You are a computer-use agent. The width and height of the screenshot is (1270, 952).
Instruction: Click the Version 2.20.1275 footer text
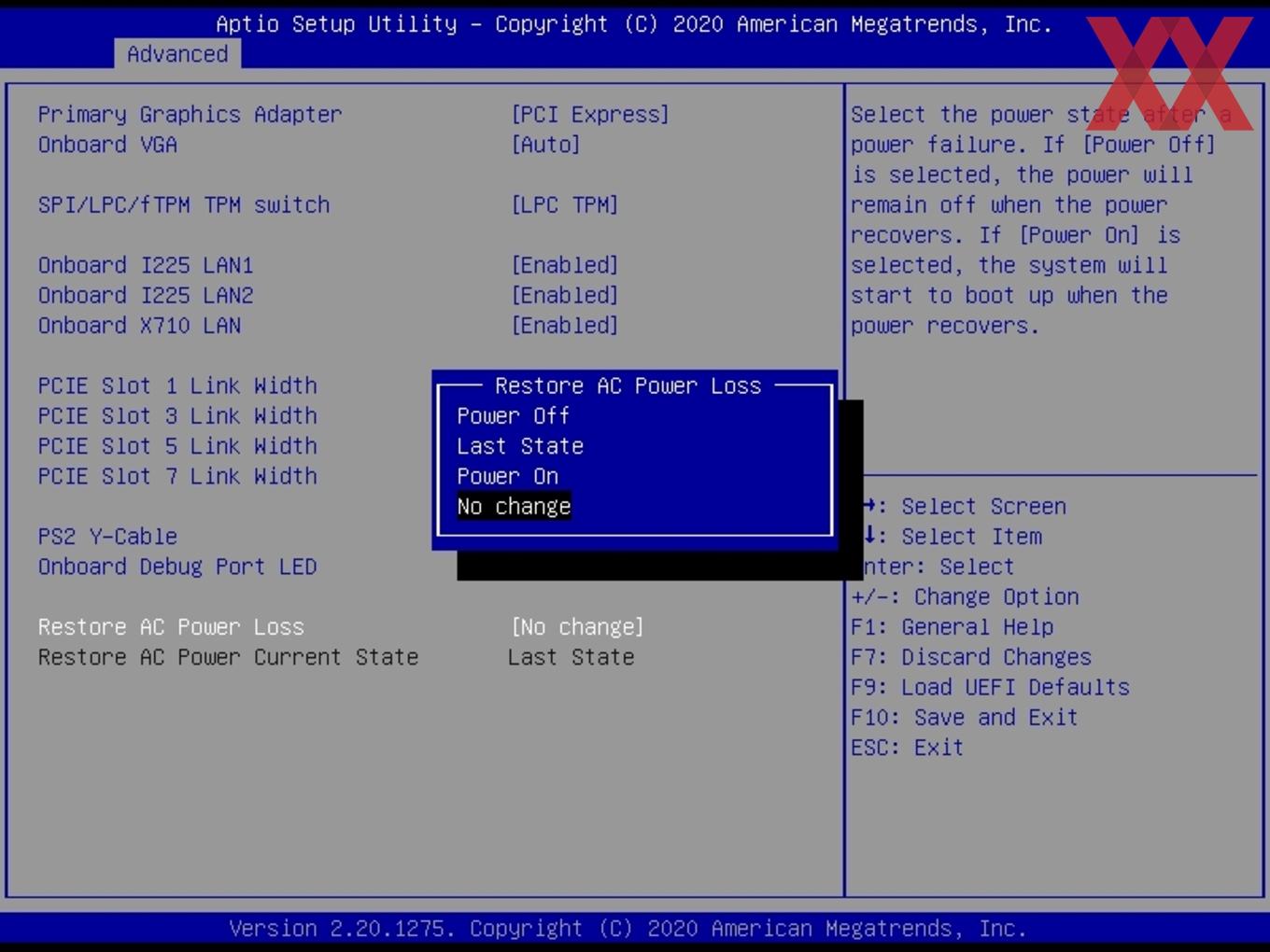[628, 929]
